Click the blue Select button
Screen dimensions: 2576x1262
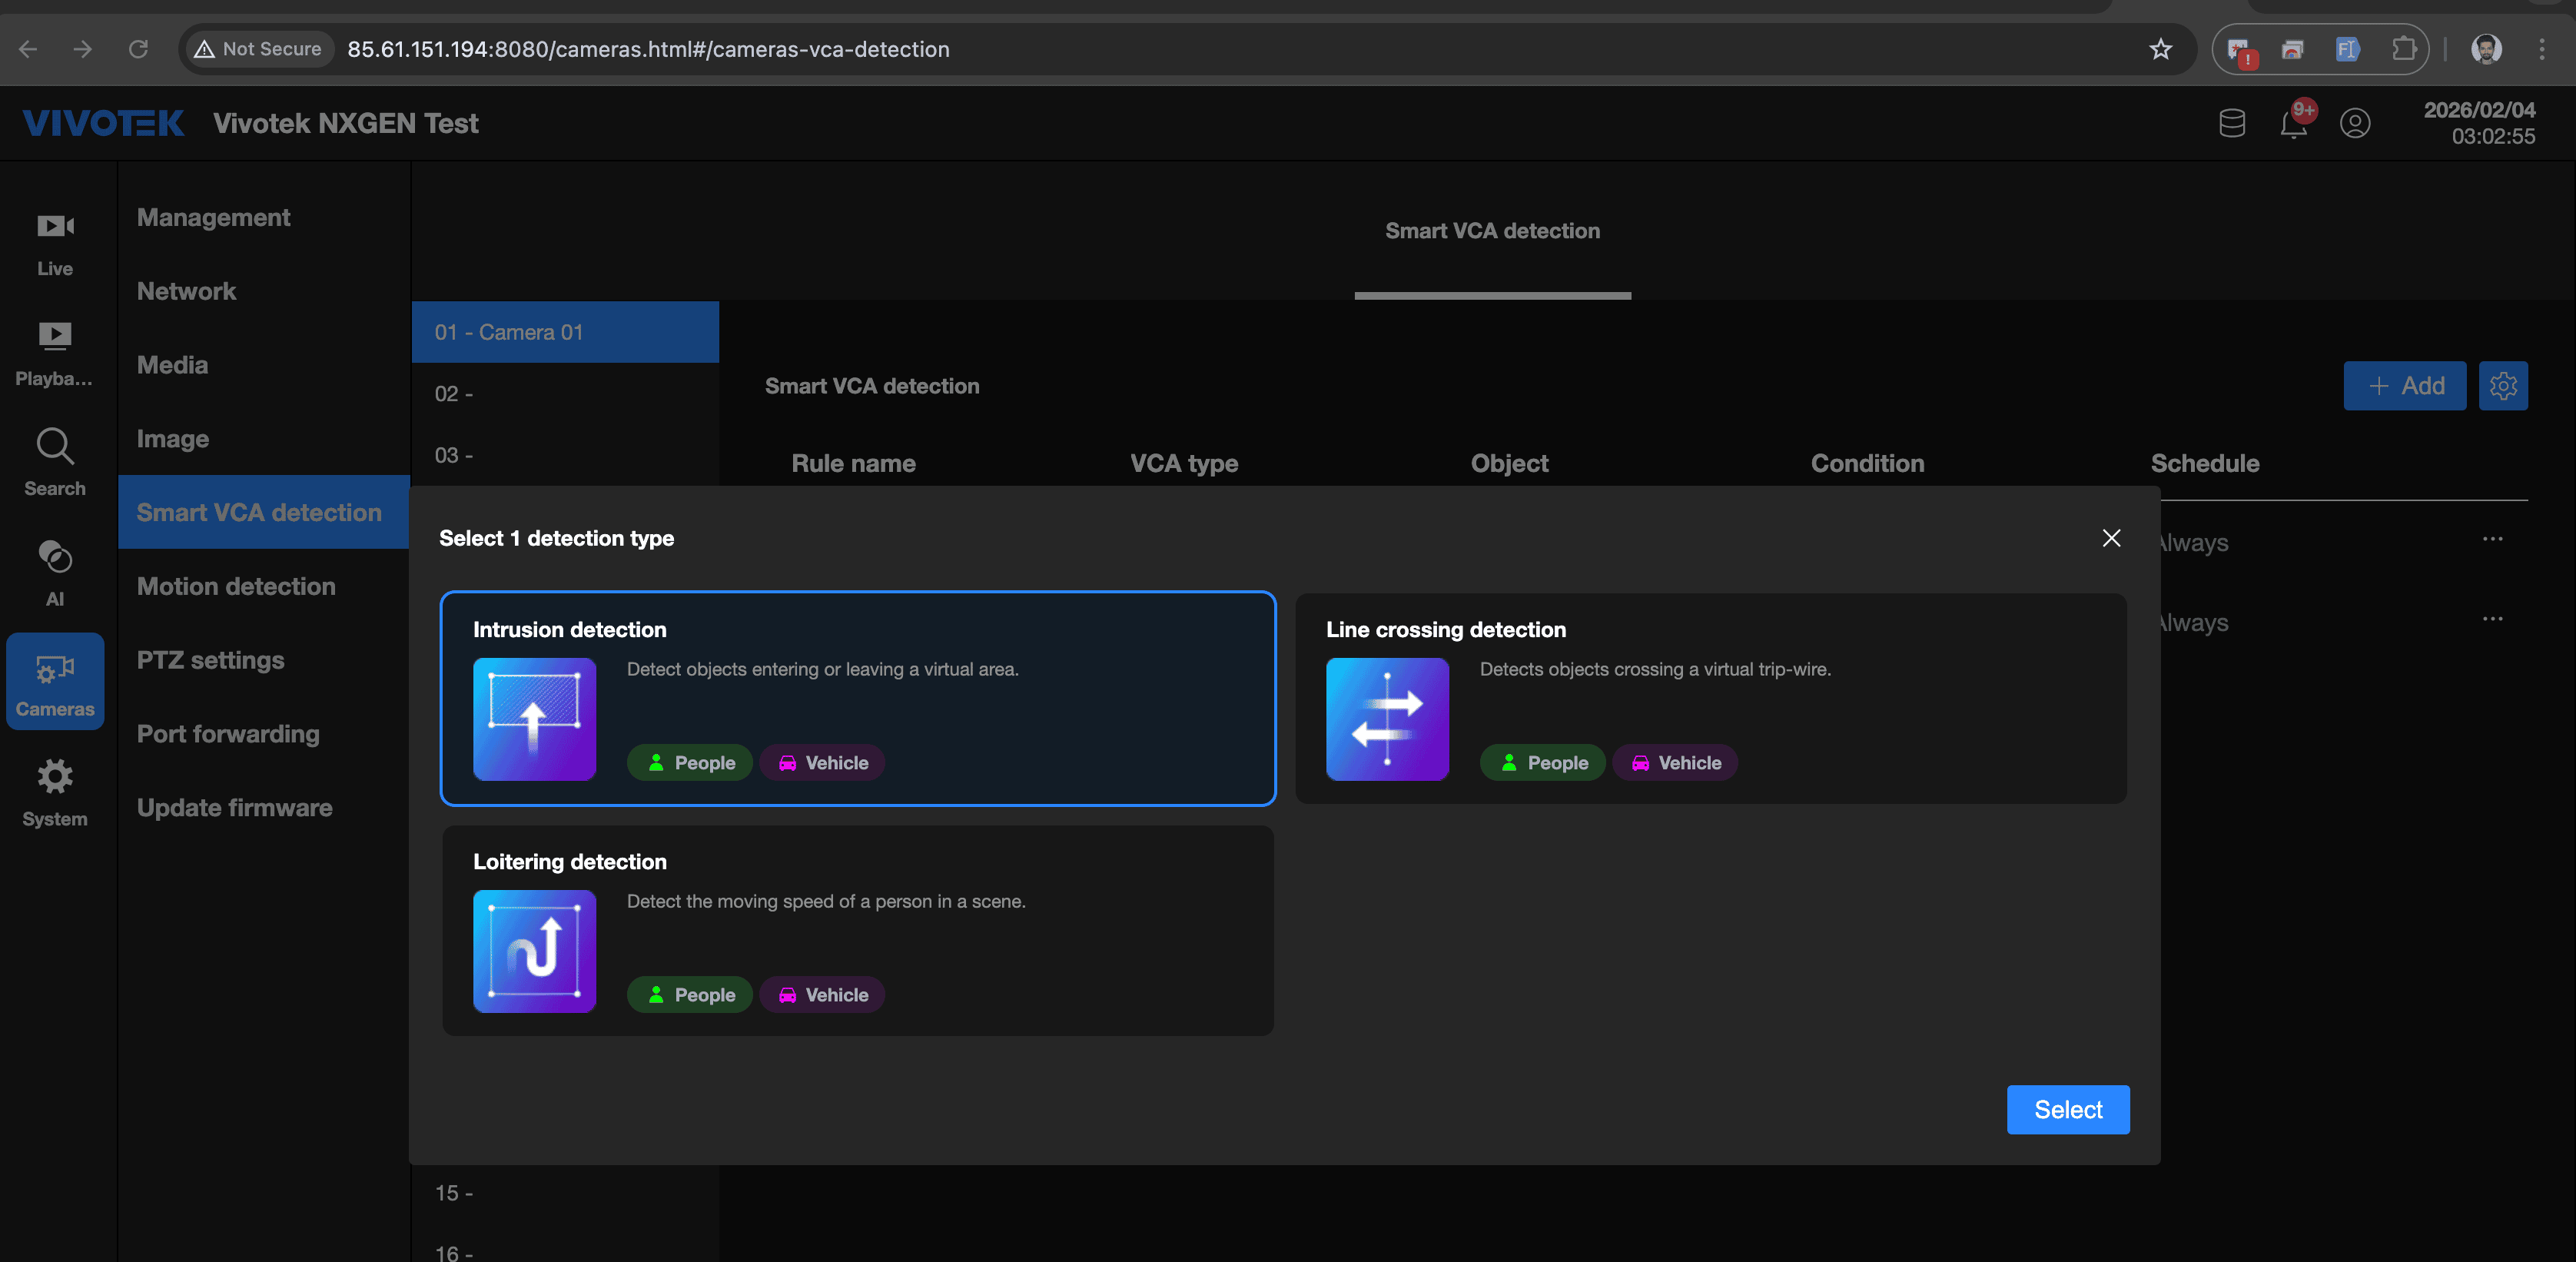click(x=2068, y=1110)
